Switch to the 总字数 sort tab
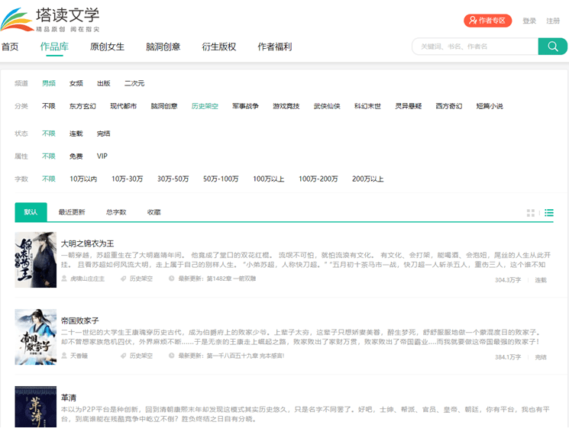 (x=116, y=212)
